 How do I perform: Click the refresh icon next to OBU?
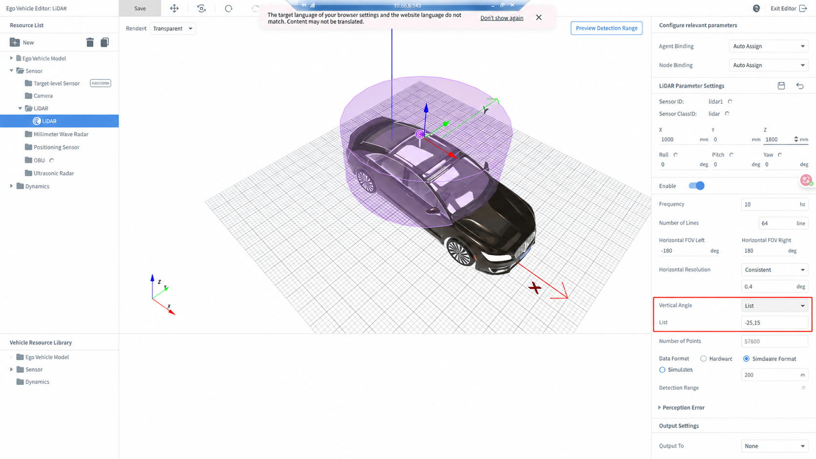[x=51, y=160]
